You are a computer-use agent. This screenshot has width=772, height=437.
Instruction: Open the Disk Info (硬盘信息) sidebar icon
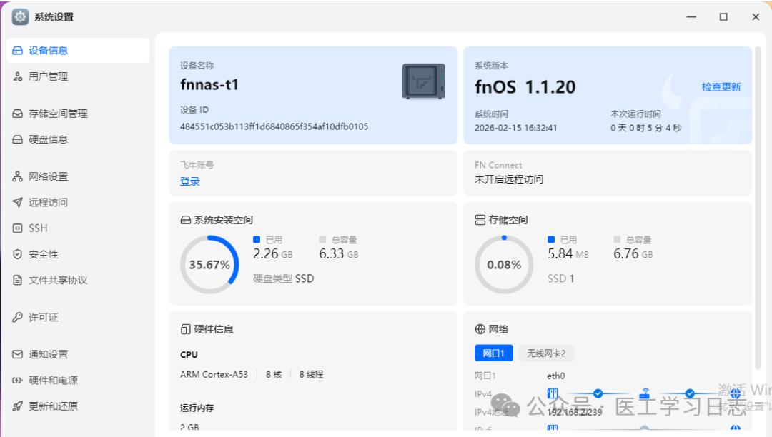pos(18,139)
